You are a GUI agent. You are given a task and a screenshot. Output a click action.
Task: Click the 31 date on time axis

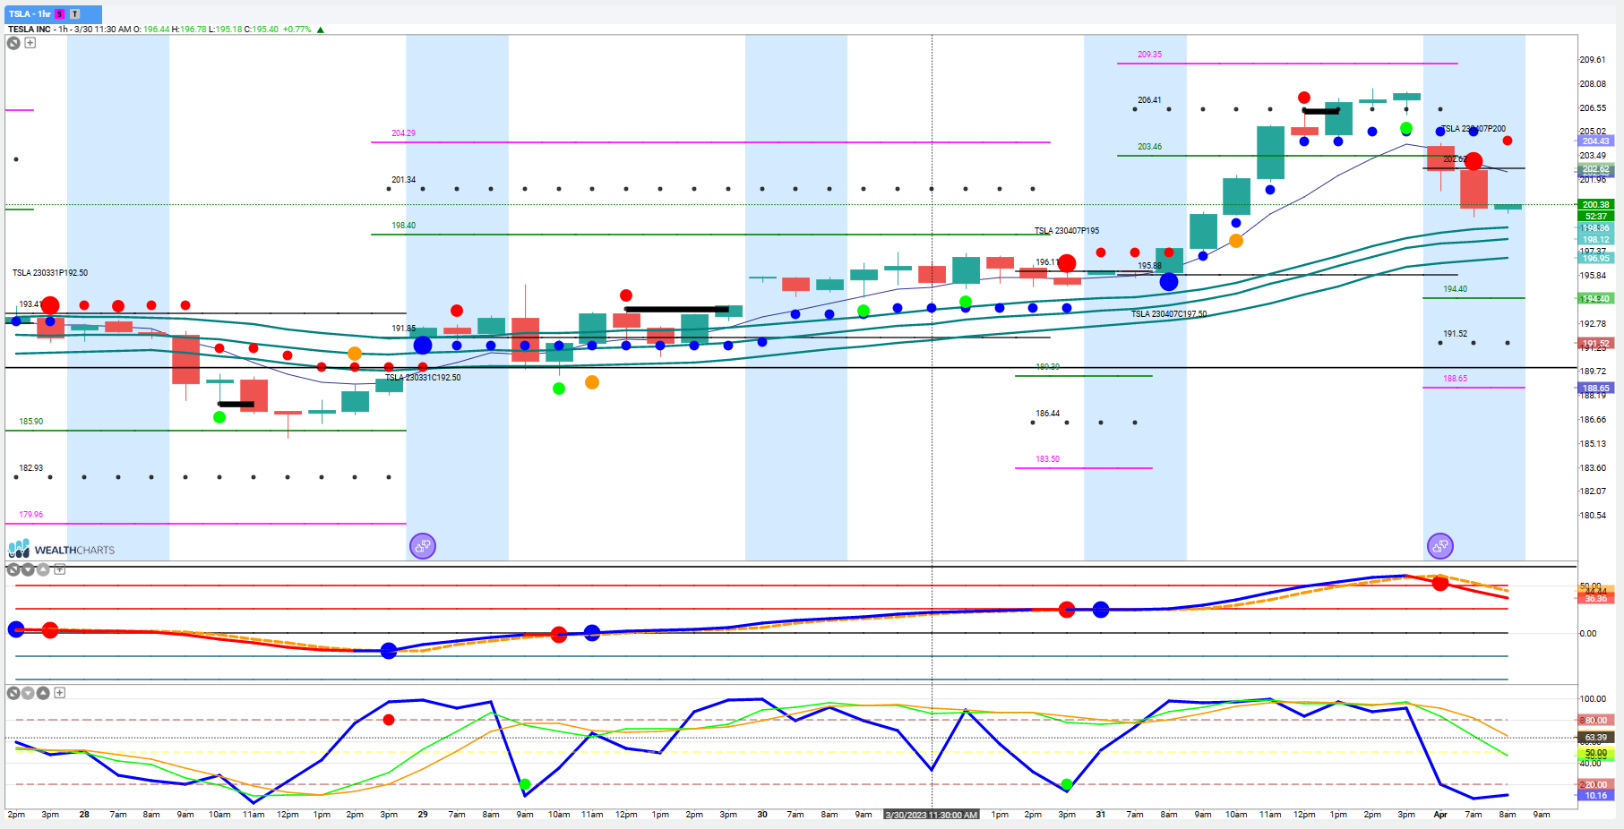tap(1101, 815)
